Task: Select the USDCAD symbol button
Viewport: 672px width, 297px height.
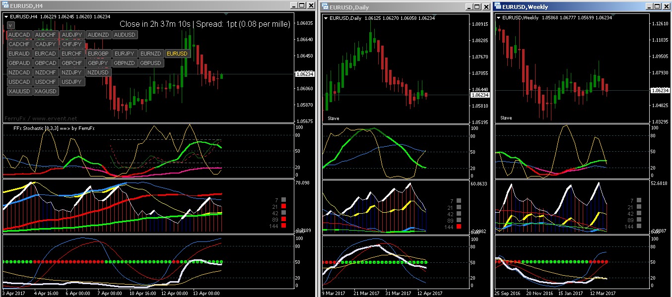Action: coord(20,82)
